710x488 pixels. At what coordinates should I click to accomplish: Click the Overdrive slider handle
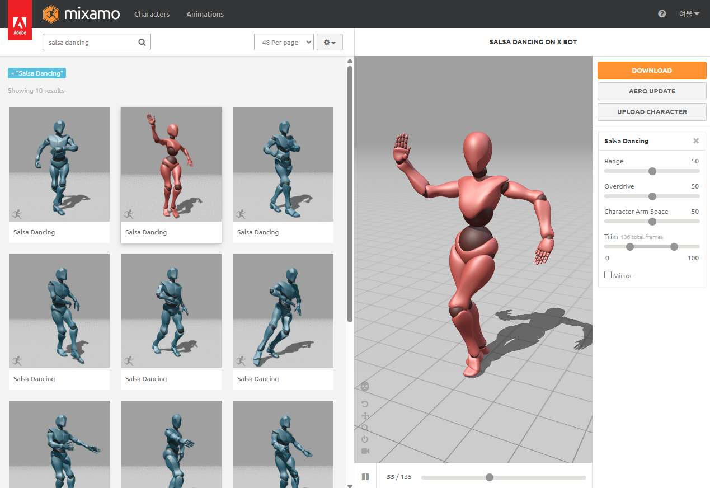click(652, 196)
